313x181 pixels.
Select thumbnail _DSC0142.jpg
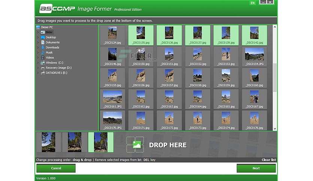[254, 35]
